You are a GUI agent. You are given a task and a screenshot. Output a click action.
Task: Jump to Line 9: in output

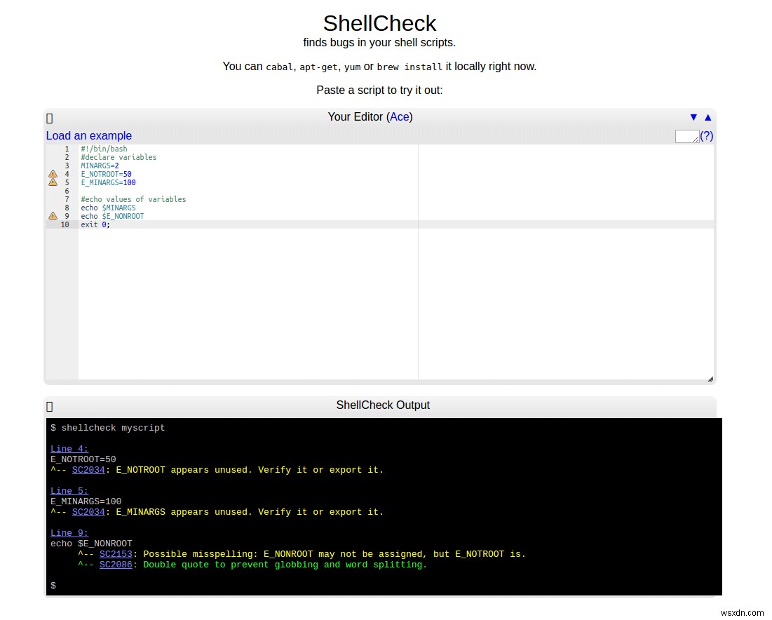click(69, 533)
